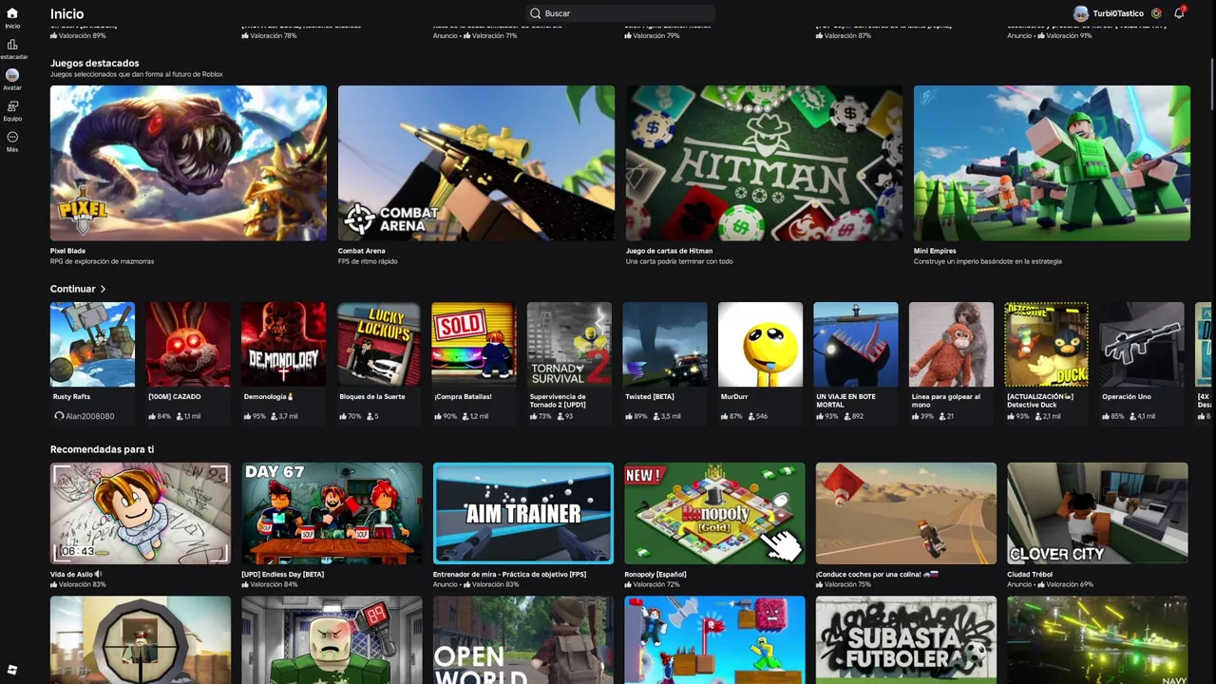Click the Continuar section heading

click(x=73, y=289)
